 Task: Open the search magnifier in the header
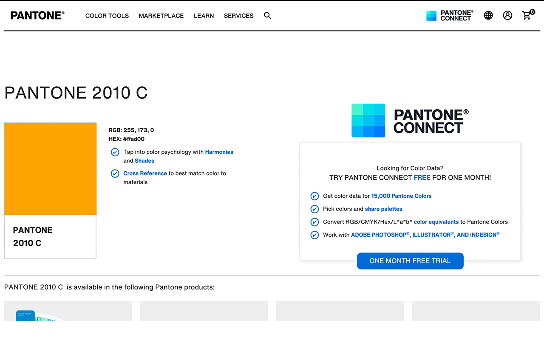[x=267, y=16]
